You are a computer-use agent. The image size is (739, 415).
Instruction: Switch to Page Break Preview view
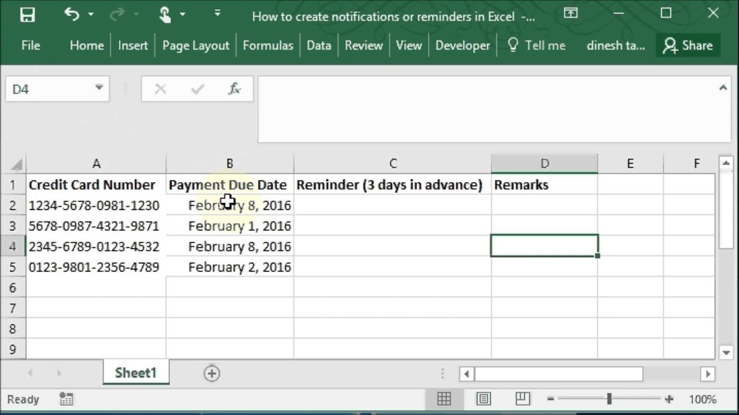click(x=522, y=399)
